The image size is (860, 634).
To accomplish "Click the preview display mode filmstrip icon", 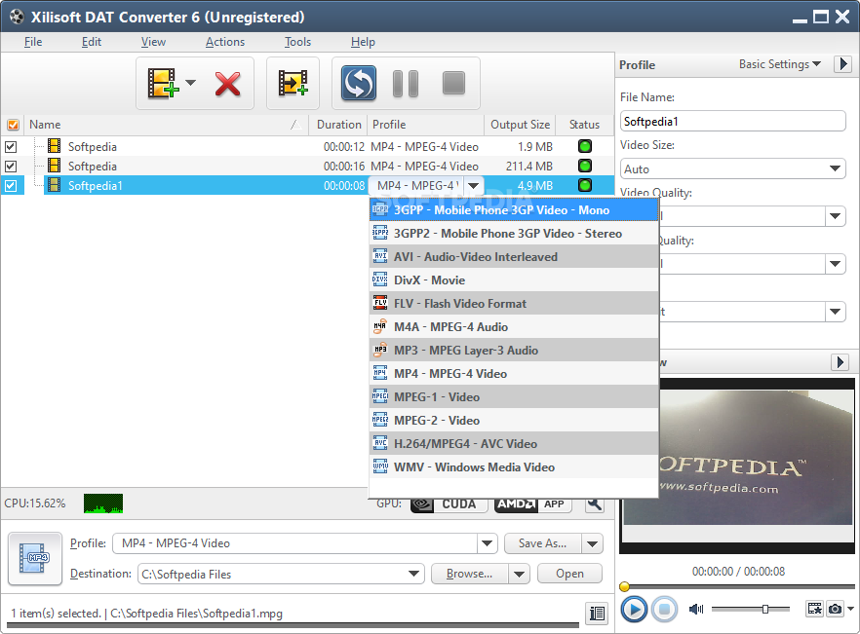I will (814, 609).
